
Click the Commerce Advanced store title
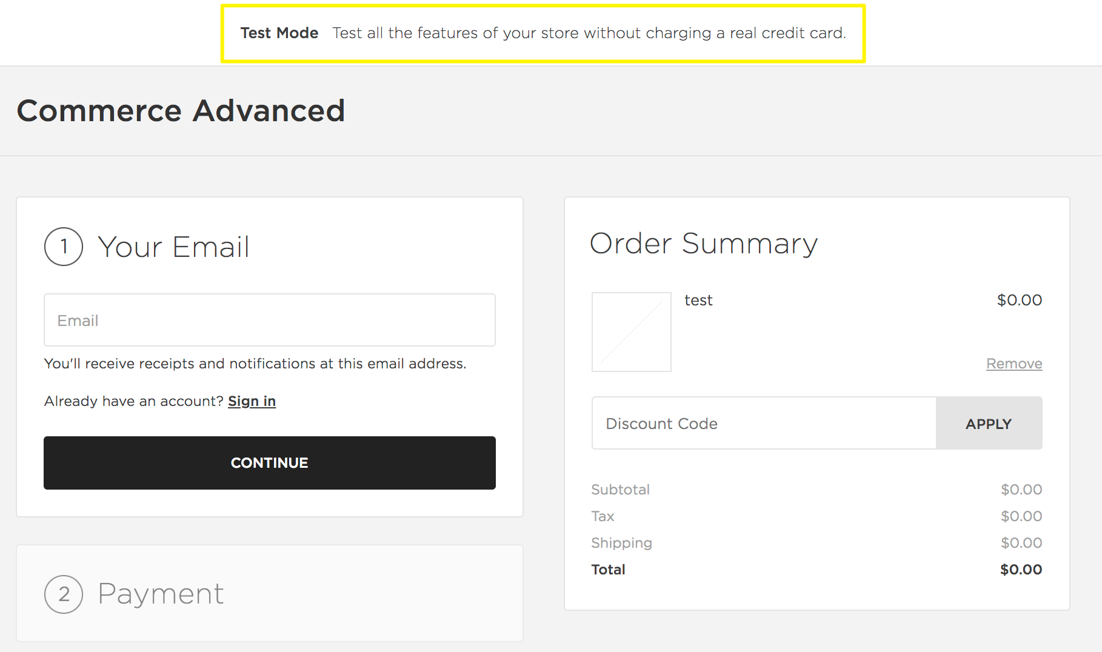181,110
